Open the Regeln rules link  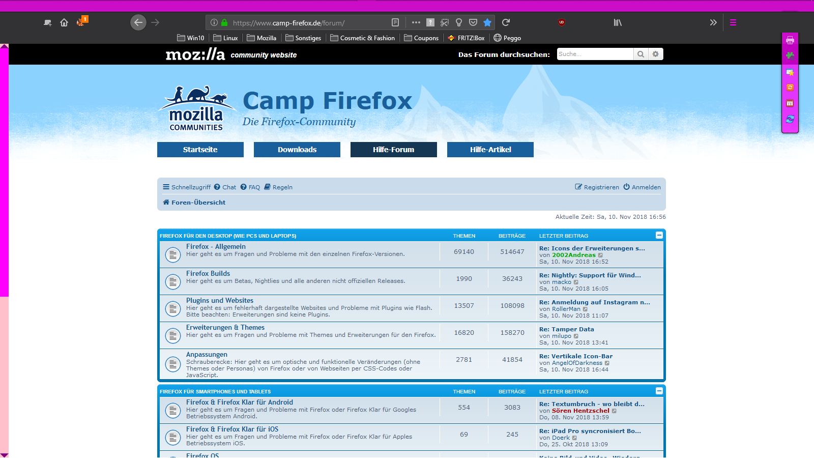coord(278,187)
